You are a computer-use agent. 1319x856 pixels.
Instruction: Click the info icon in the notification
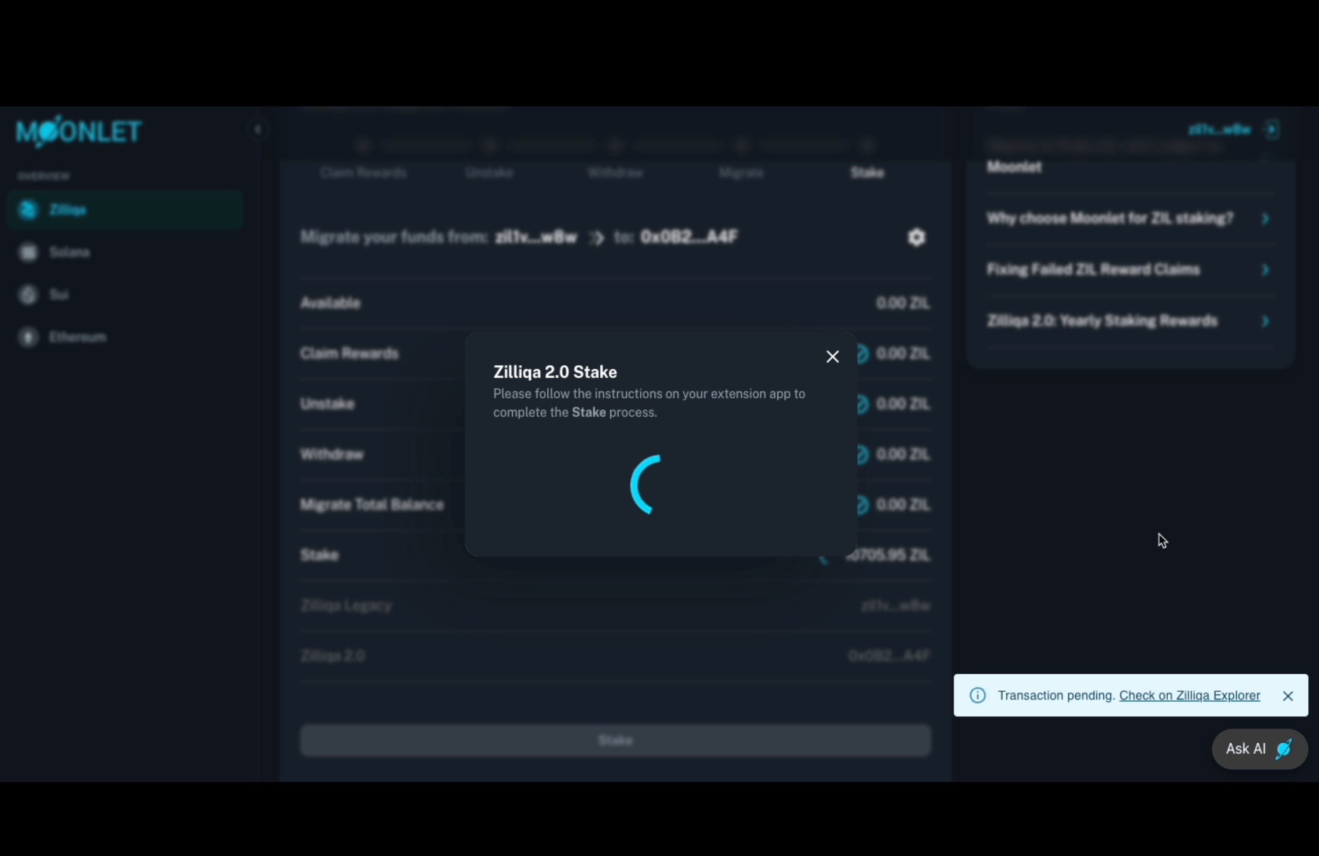coord(977,696)
